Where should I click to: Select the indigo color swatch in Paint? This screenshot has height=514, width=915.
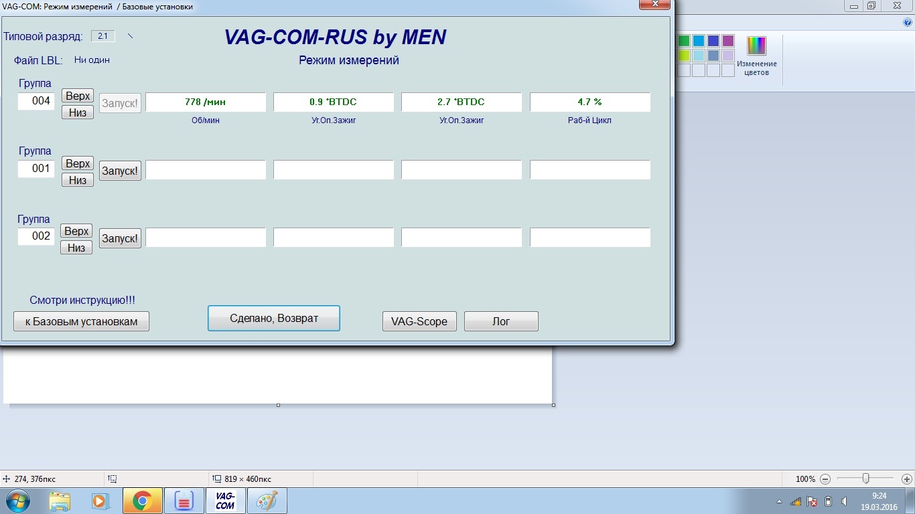tap(713, 41)
